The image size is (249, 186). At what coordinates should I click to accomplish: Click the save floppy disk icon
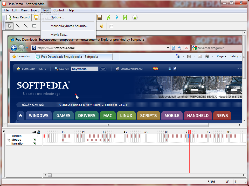pos(99,17)
